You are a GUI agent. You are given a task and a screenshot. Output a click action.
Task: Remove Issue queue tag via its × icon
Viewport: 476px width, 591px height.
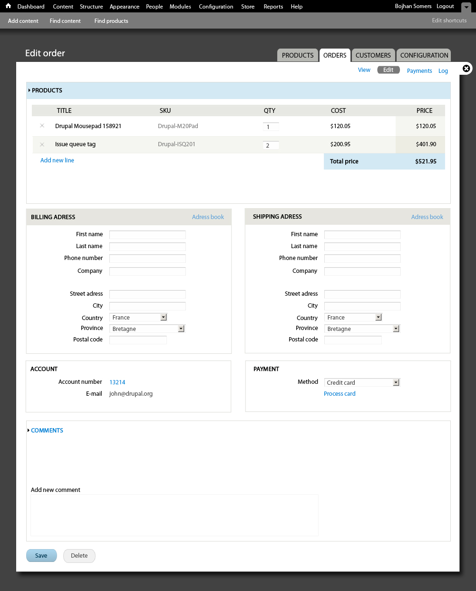click(x=42, y=144)
